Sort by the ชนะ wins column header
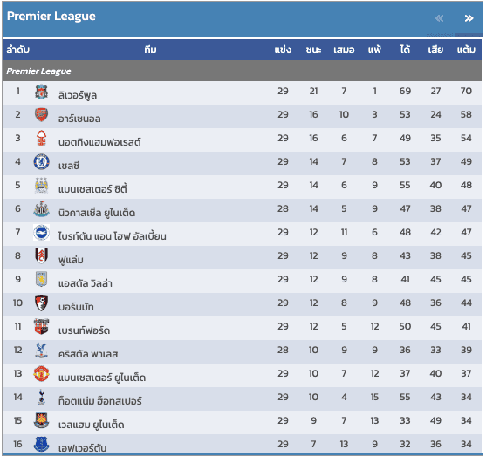 point(313,50)
